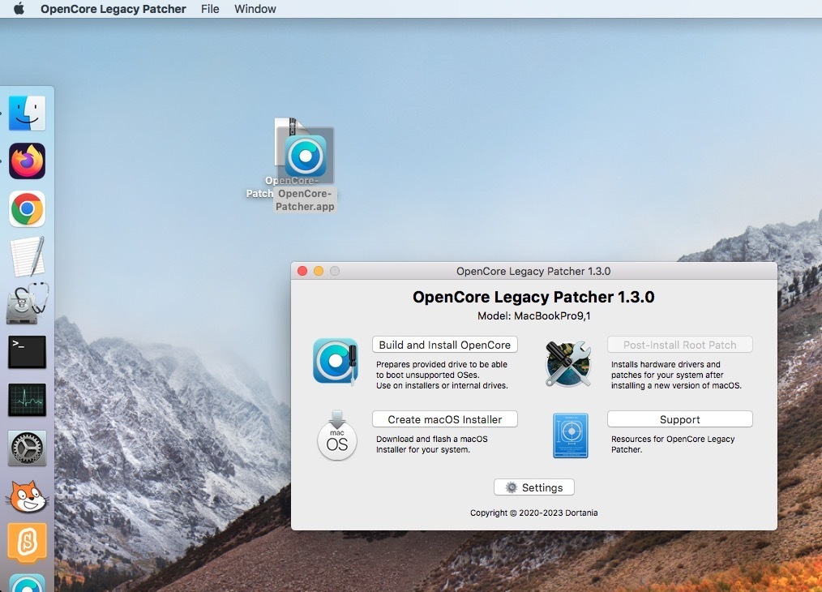The height and width of the screenshot is (592, 822).
Task: Open the OpenCore Legacy Patcher app menu
Action: pos(113,9)
